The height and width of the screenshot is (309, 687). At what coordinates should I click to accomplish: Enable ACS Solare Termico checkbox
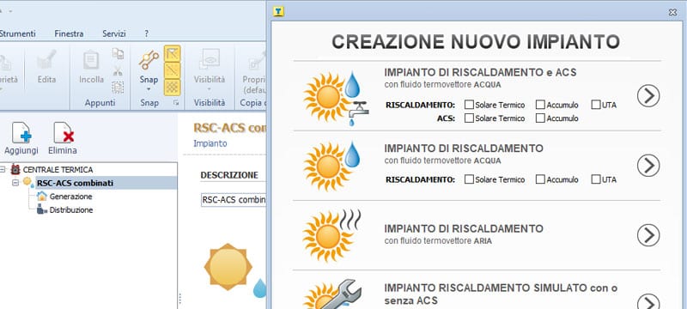(469, 118)
